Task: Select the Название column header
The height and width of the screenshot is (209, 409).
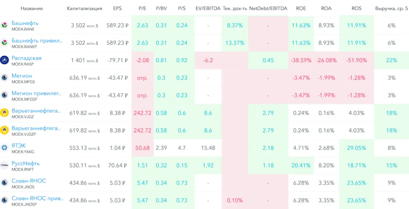Action: [x=32, y=8]
